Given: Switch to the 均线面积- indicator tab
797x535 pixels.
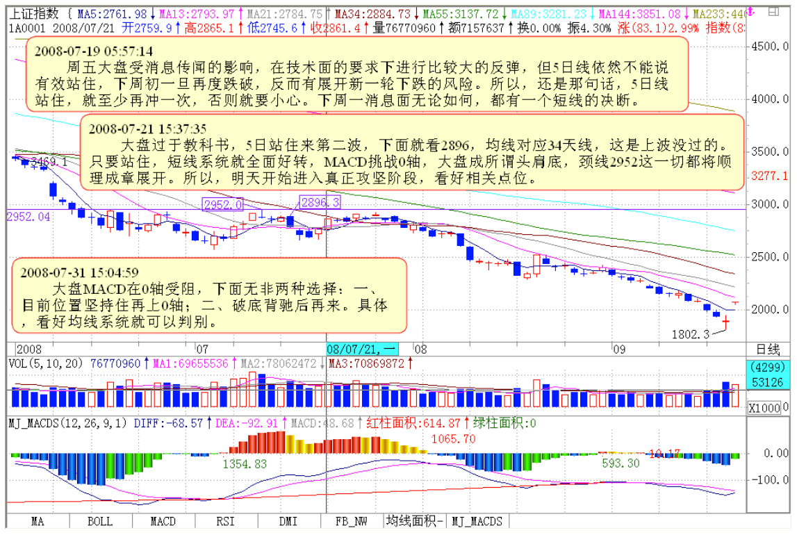Looking at the screenshot, I should (415, 521).
